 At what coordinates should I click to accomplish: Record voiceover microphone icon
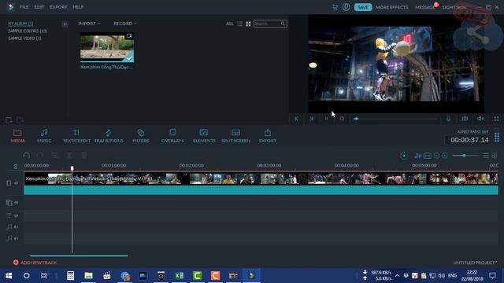[x=448, y=119]
